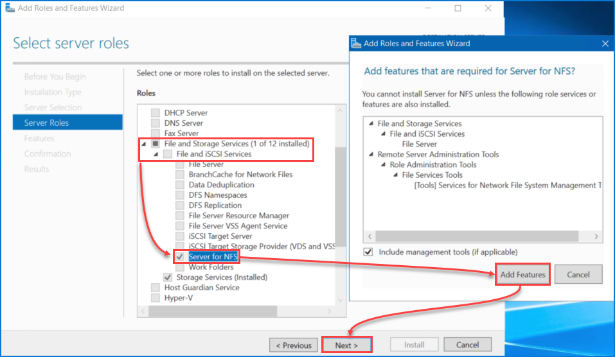The width and height of the screenshot is (615, 357).
Task: Click the Add Features button
Action: (x=522, y=274)
